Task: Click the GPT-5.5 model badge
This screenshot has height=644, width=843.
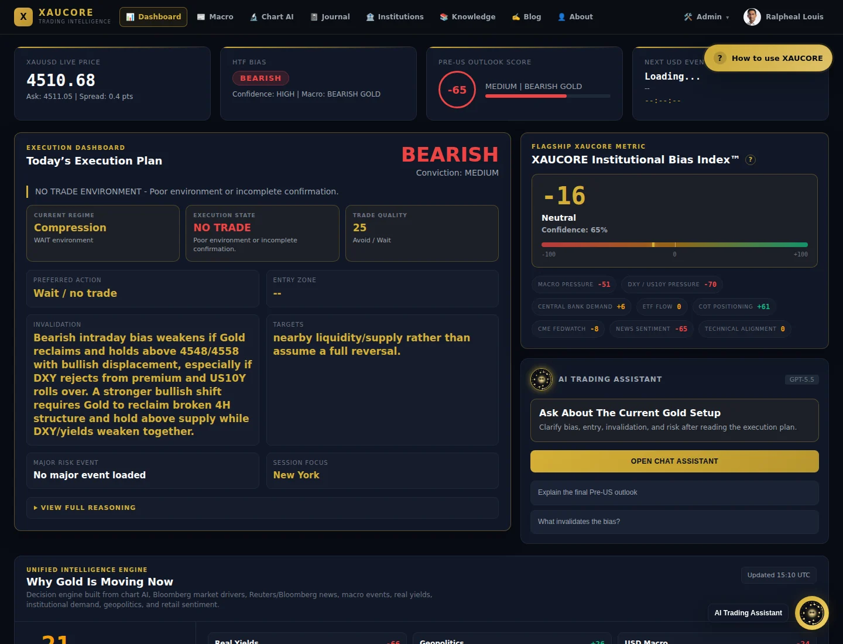Action: (801, 379)
